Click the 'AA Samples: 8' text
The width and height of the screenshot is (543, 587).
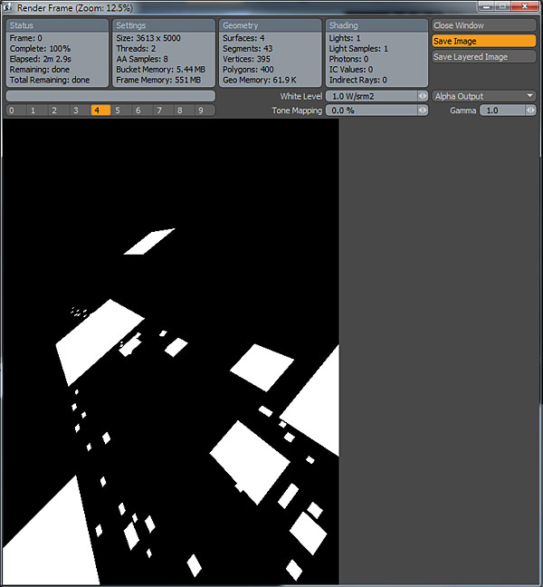tap(142, 59)
